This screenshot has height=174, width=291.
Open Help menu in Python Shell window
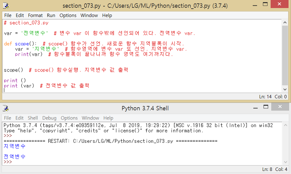coord(108,118)
